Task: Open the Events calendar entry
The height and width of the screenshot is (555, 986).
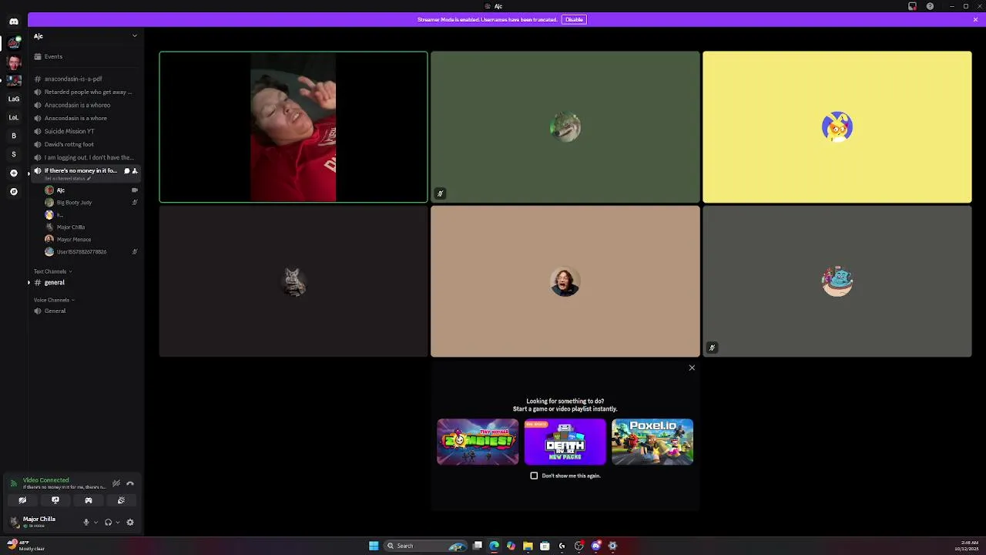Action: coord(85,56)
